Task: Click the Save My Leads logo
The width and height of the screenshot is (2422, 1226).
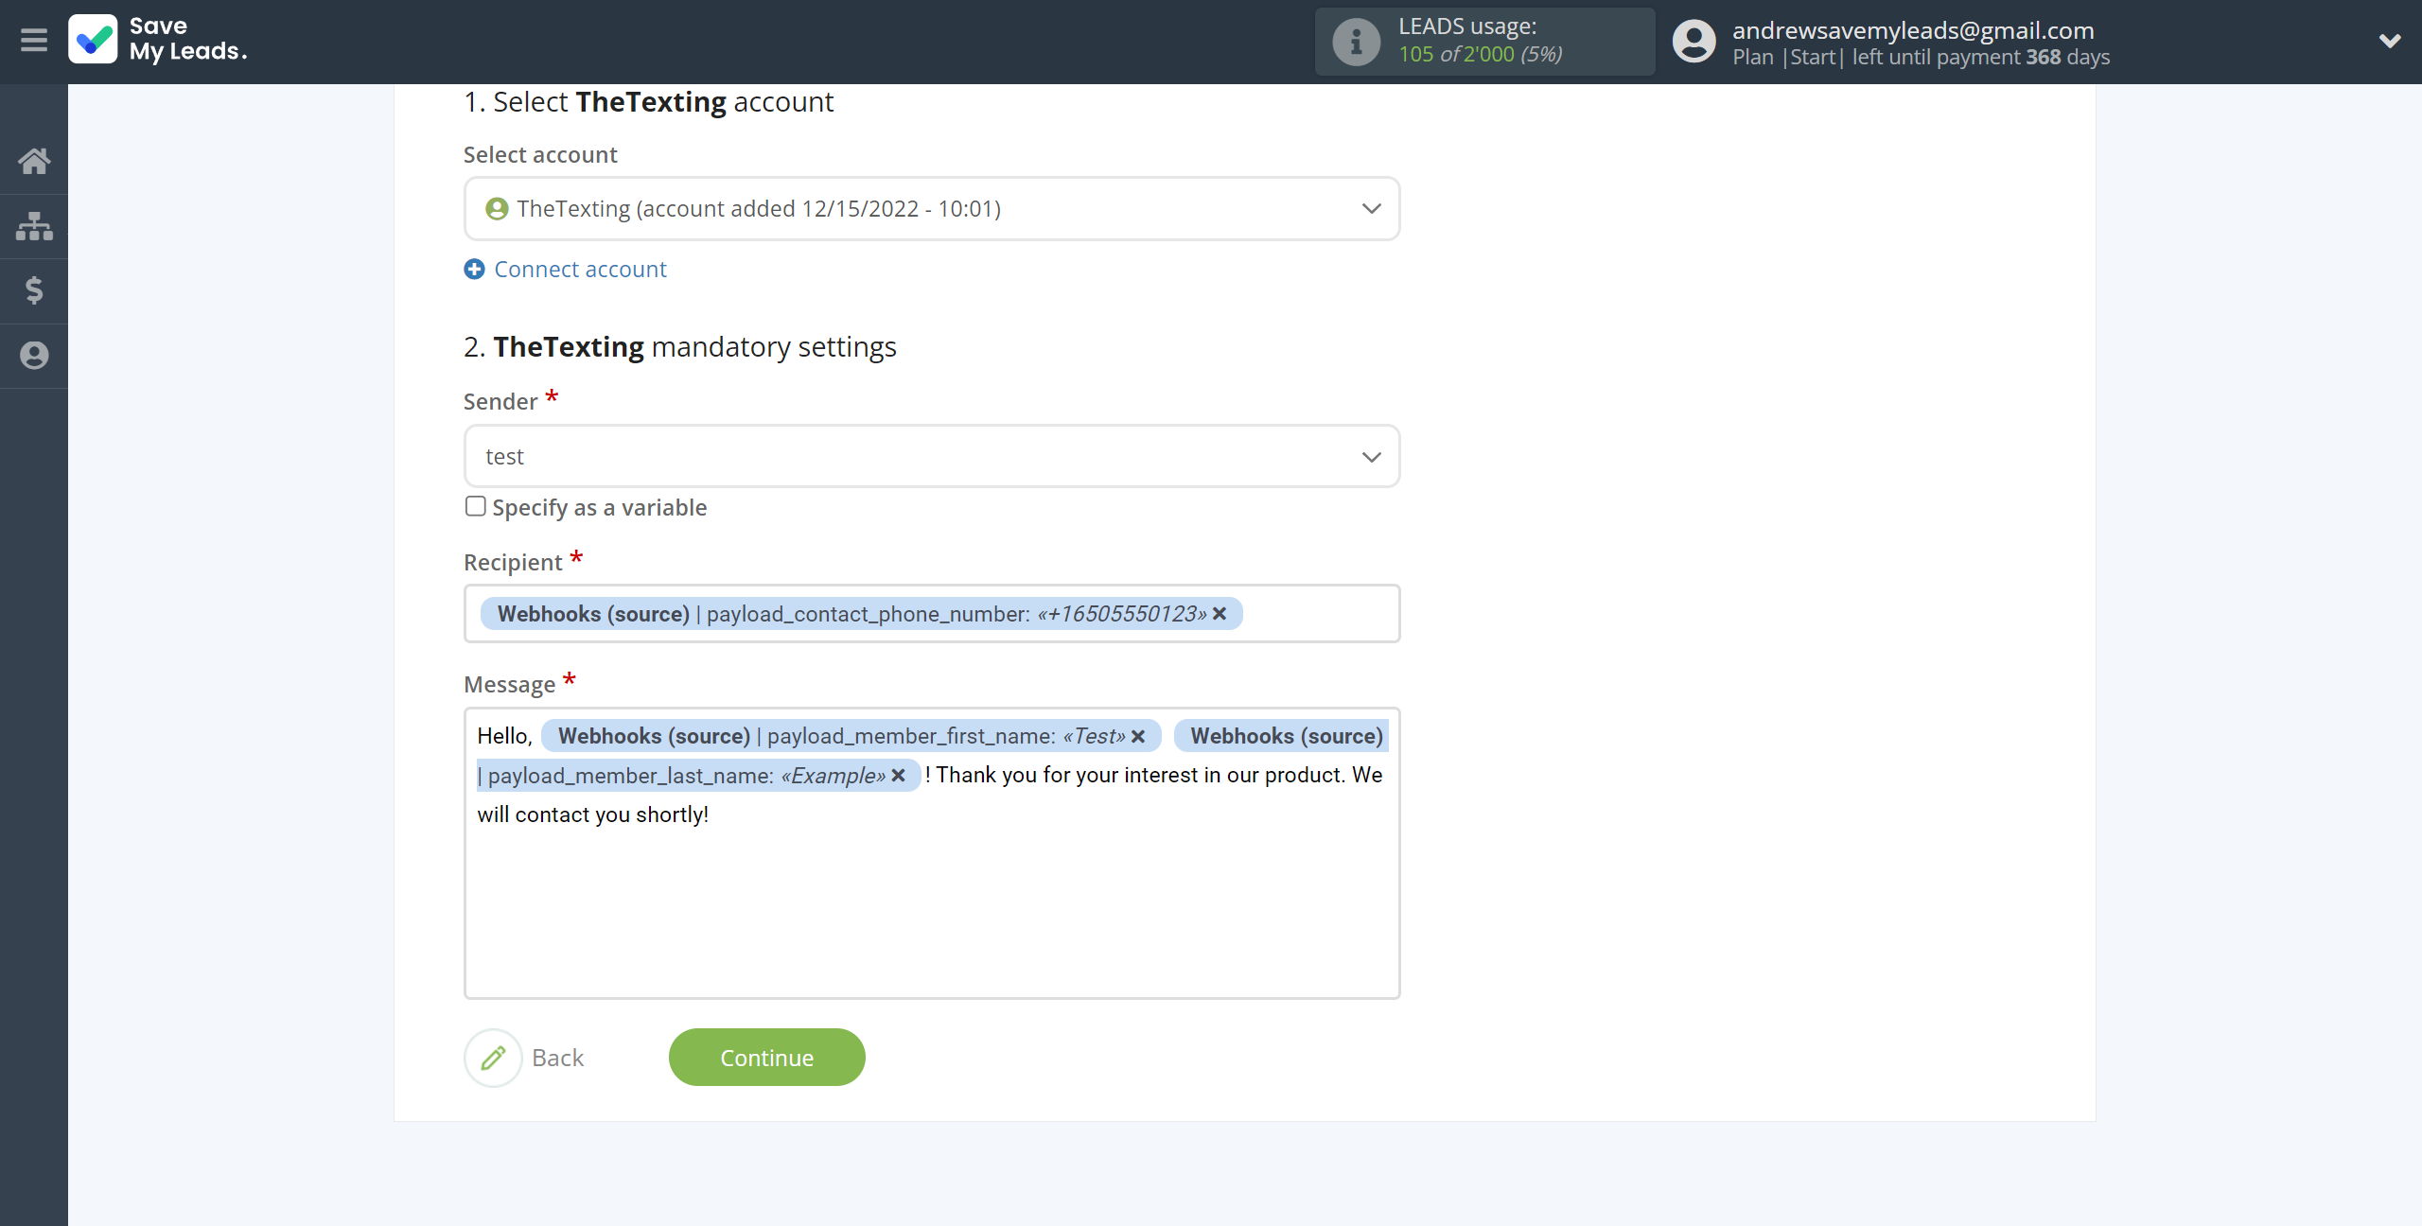Action: 158,40
